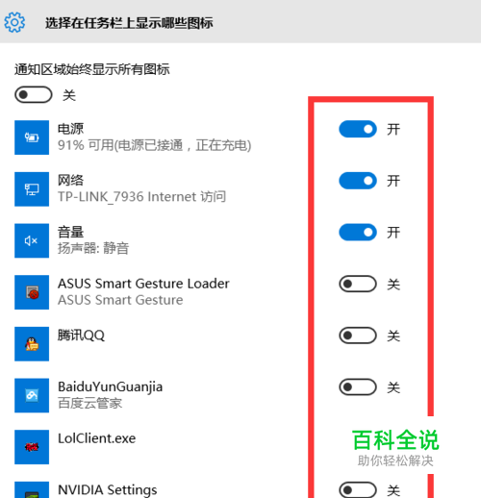The height and width of the screenshot is (498, 481).
Task: Click the BaiduYunGuanjia cloud icon
Action: coord(32,395)
